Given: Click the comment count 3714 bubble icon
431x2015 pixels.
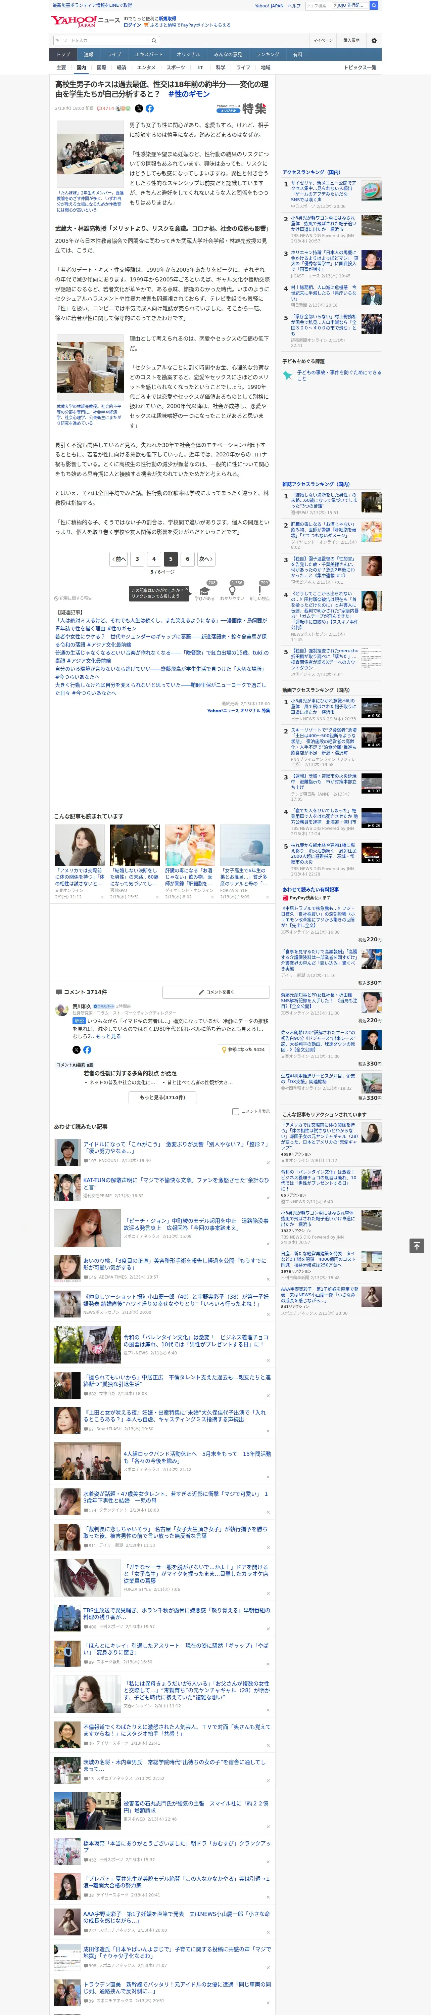Looking at the screenshot, I should click(x=106, y=109).
